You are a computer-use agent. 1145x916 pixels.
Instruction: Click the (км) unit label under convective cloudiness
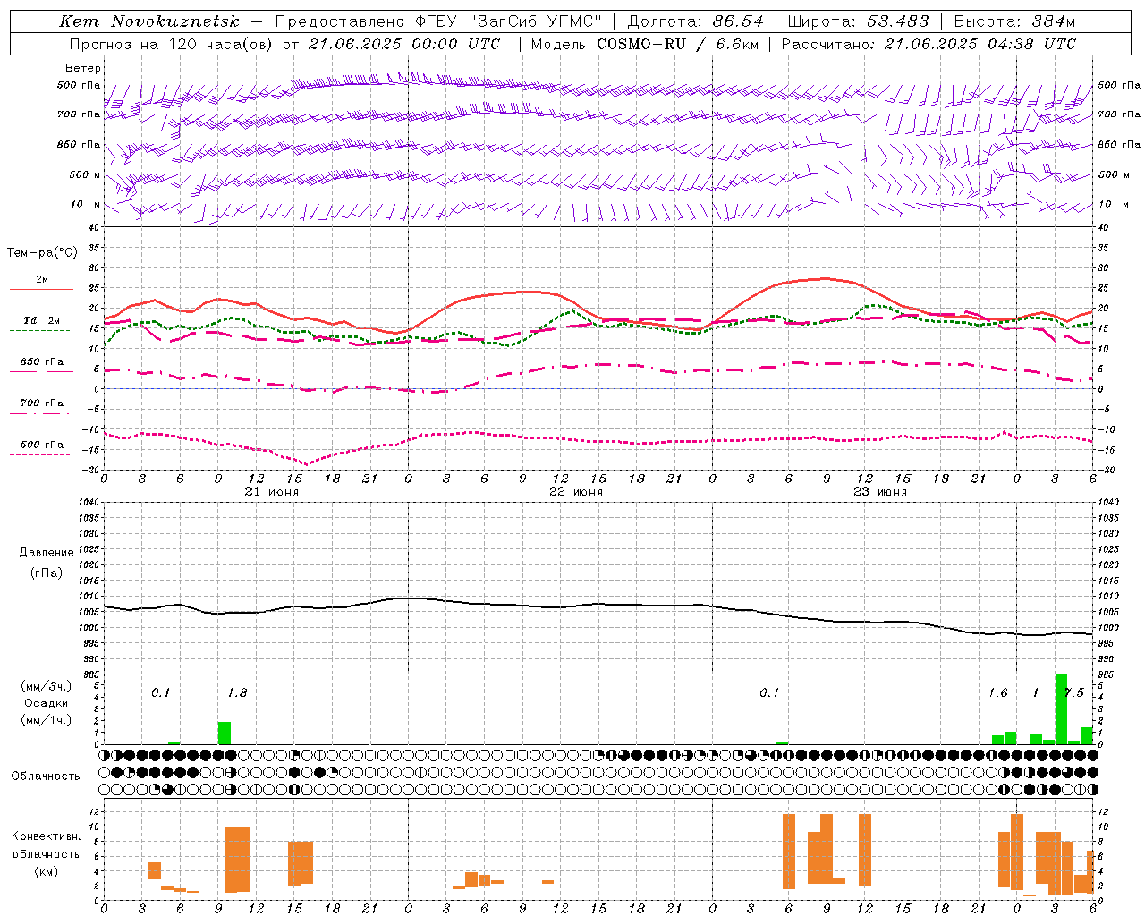coord(46,871)
